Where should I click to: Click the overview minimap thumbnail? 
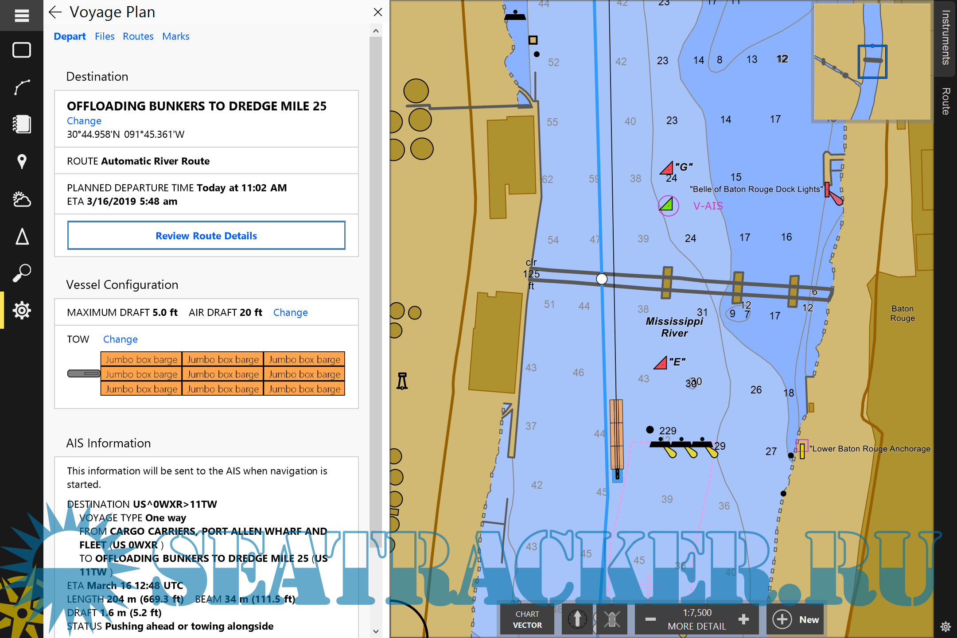tap(872, 61)
